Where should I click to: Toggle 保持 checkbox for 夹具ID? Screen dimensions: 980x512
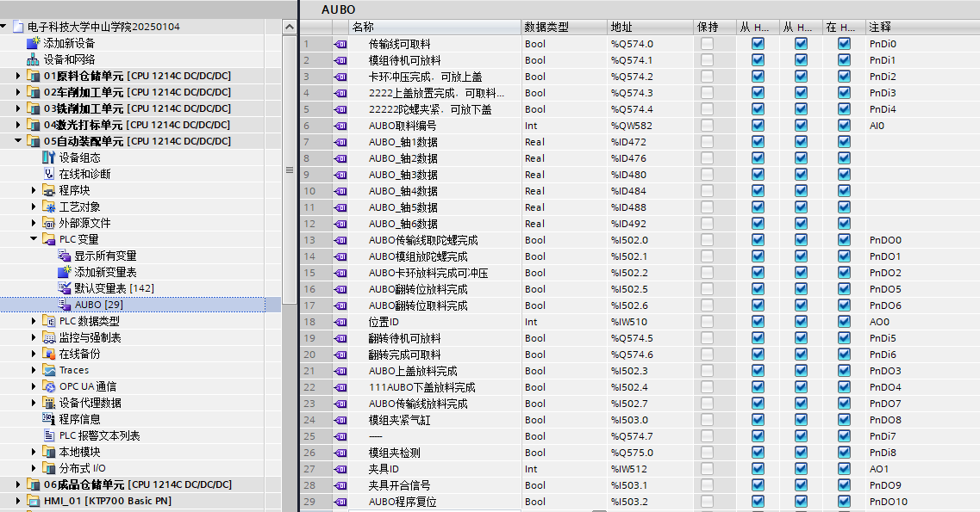[707, 468]
